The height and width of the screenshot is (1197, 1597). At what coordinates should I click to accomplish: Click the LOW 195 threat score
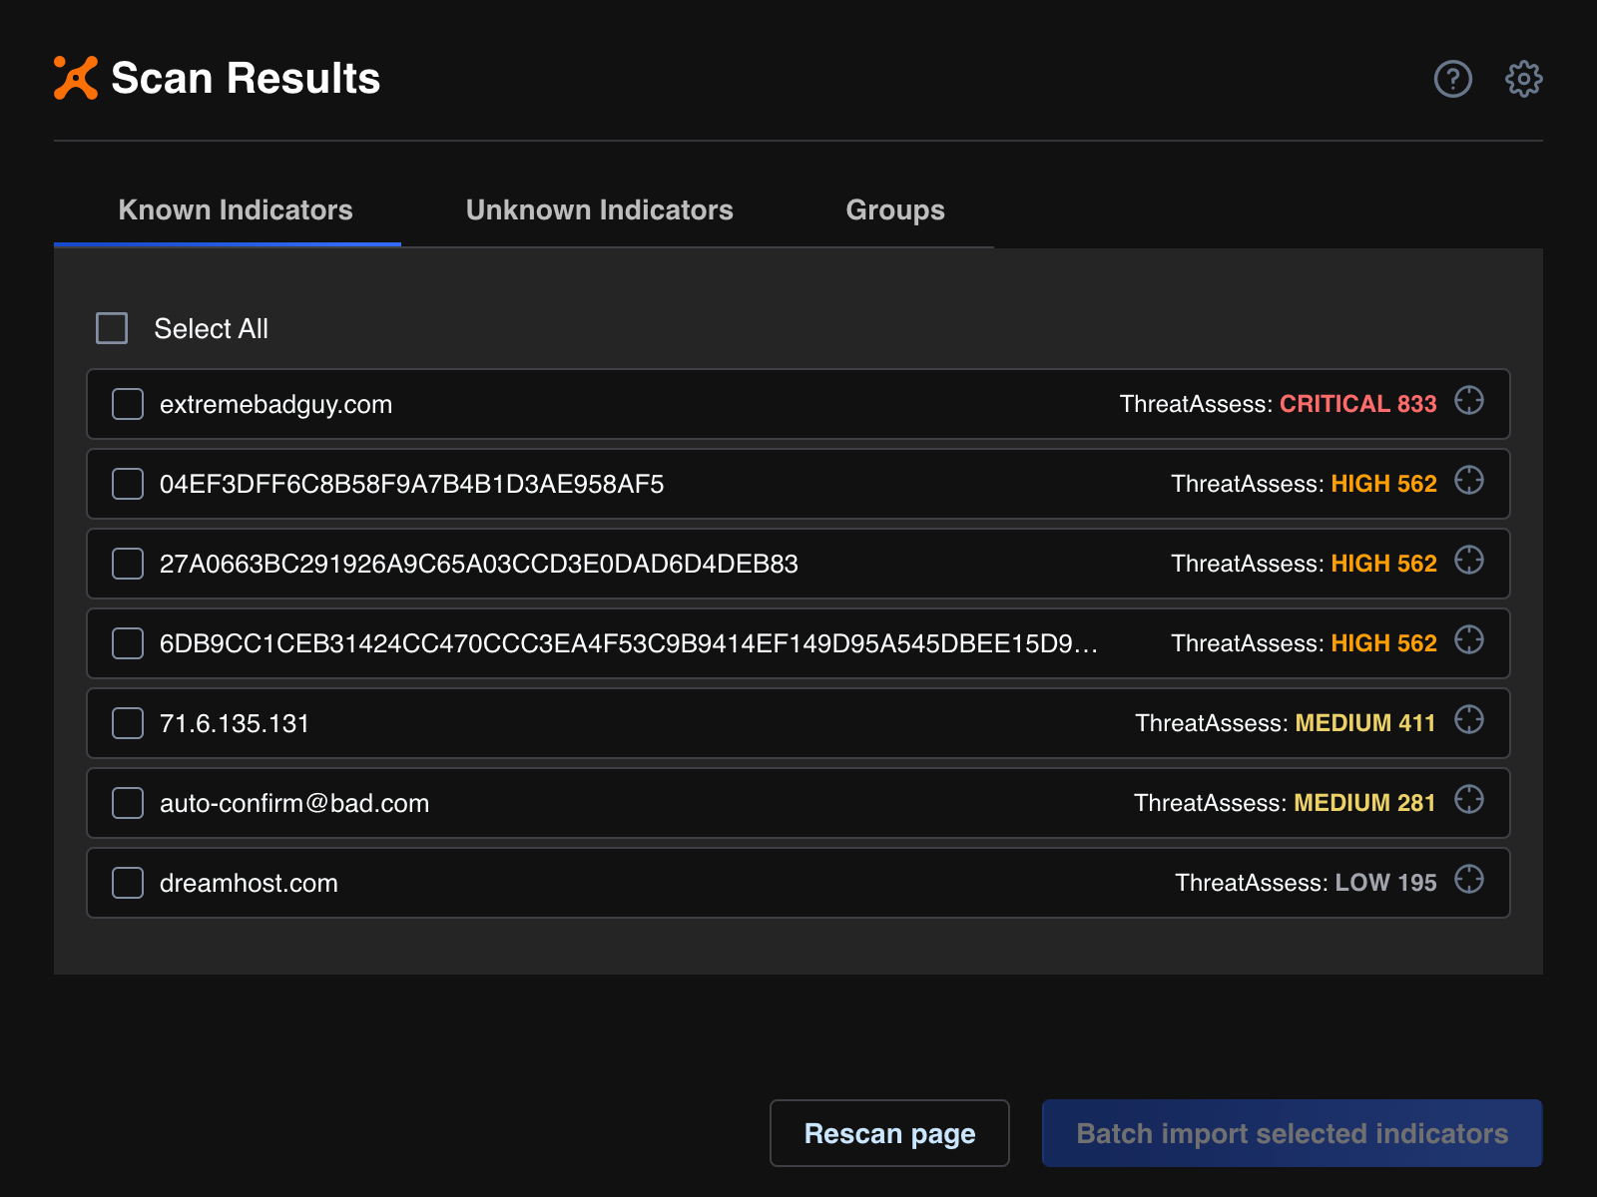[x=1386, y=883]
